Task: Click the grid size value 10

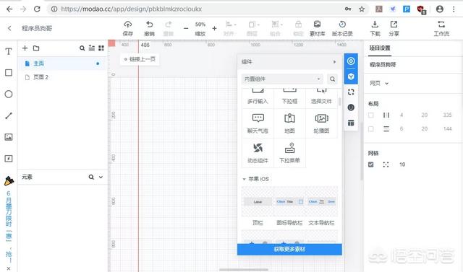Action: (x=402, y=164)
